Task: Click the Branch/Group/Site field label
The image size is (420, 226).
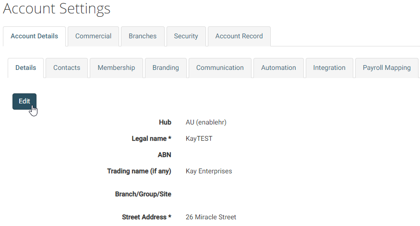Action: coord(143,194)
